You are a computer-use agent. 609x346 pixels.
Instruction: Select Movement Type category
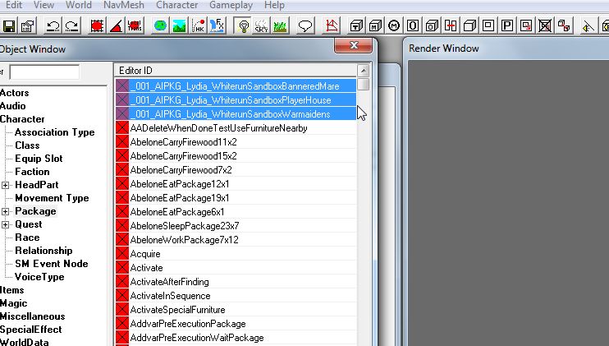(x=52, y=198)
